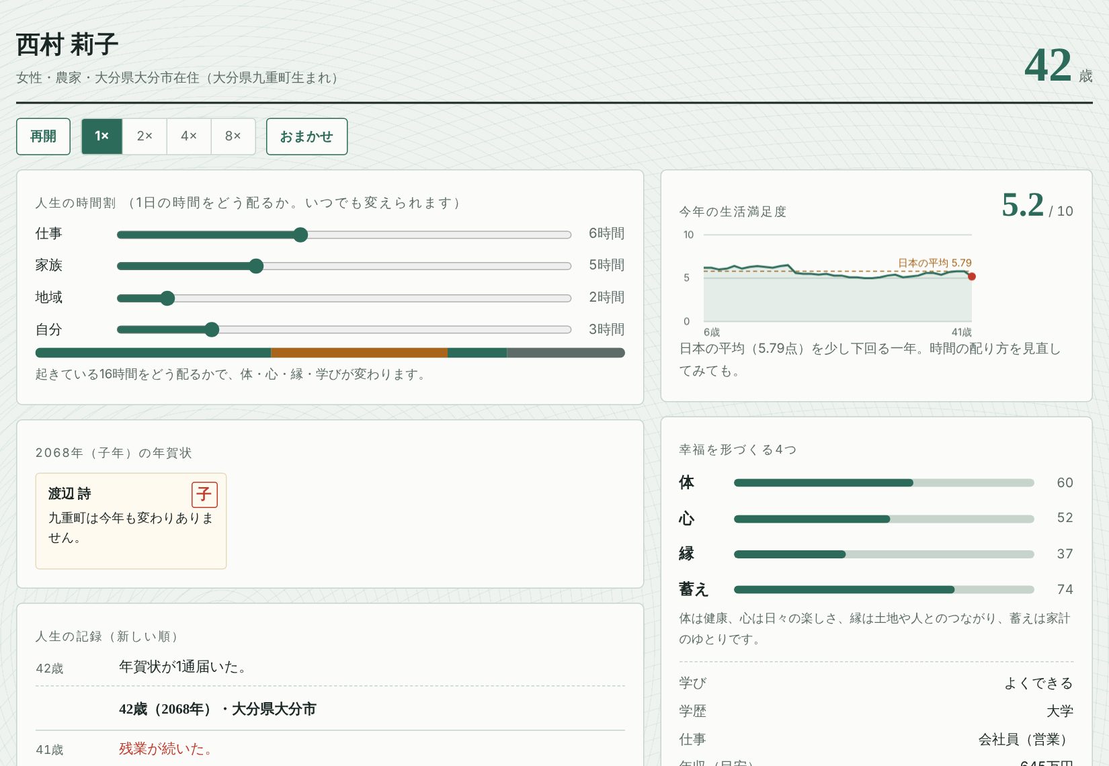Click the 5.2 satisfaction score

pyautogui.click(x=1022, y=205)
